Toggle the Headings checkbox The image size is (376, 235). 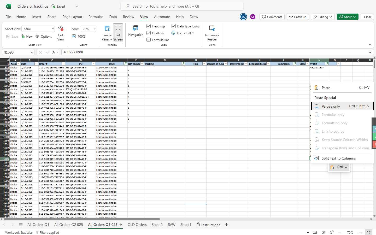coord(149,26)
